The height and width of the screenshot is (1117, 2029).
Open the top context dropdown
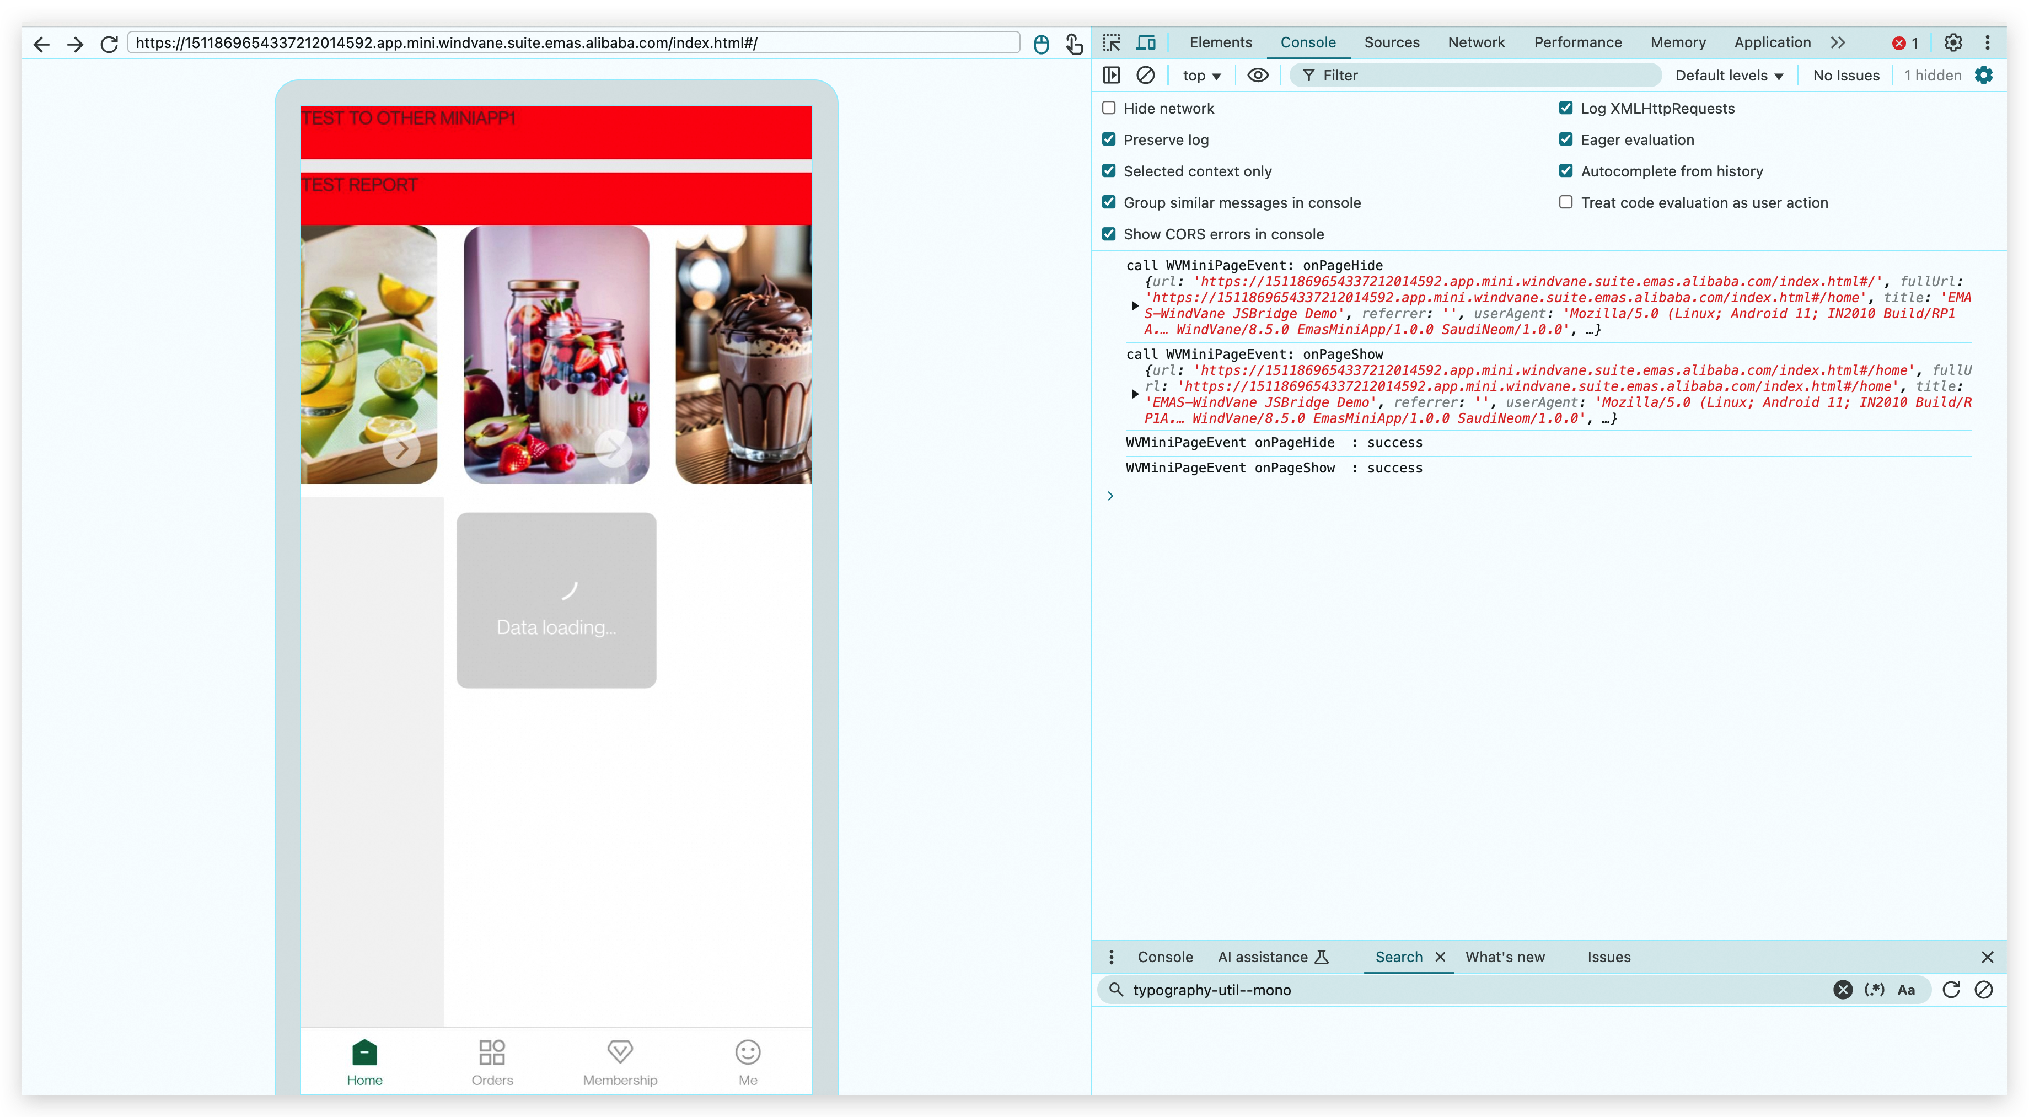1201,76
